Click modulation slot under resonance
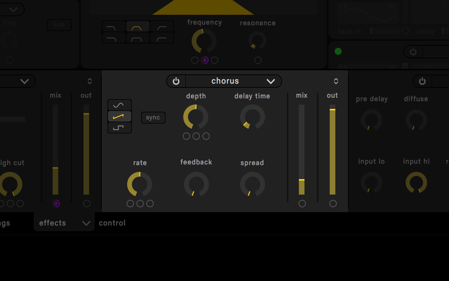Image resolution: width=449 pixels, height=281 pixels. click(x=258, y=60)
